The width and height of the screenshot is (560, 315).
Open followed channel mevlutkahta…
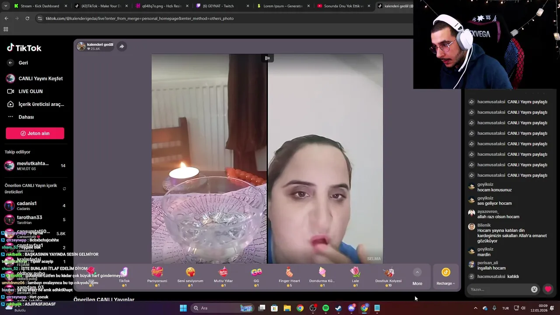(35, 166)
